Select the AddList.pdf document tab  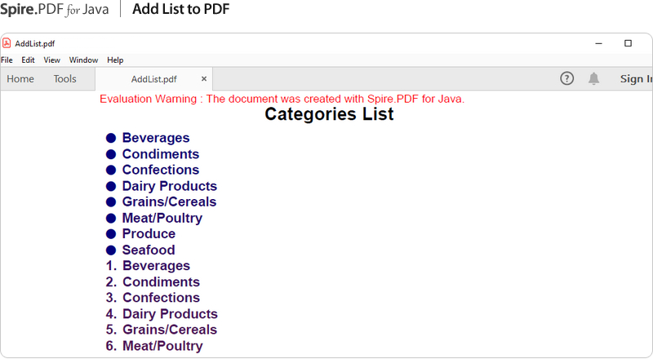tap(153, 79)
